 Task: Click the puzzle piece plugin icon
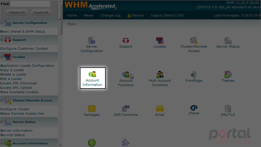pyautogui.click(x=126, y=143)
